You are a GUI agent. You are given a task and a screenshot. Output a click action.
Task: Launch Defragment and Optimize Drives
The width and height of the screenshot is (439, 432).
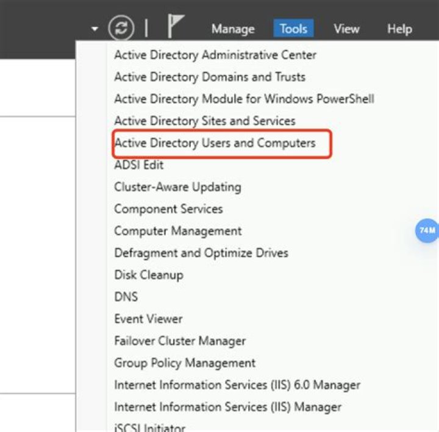pos(201,253)
